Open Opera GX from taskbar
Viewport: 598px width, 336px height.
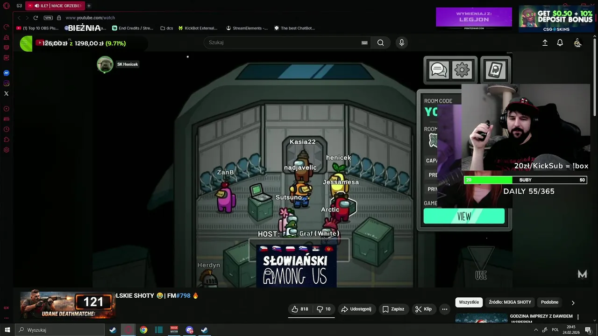(x=128, y=330)
